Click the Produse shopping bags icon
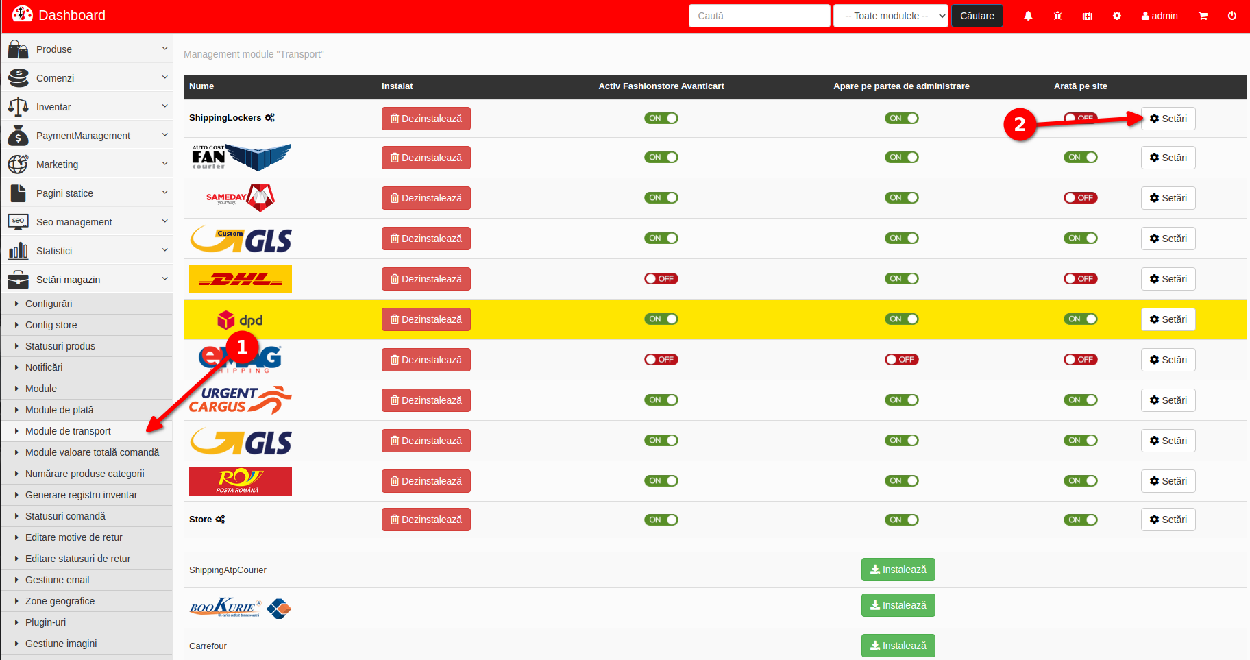This screenshot has height=660, width=1250. pyautogui.click(x=18, y=49)
